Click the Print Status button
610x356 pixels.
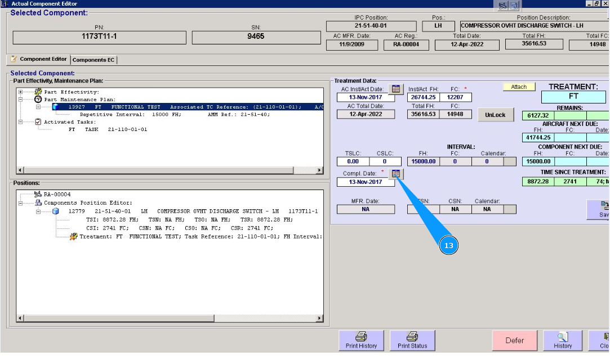coord(412,340)
